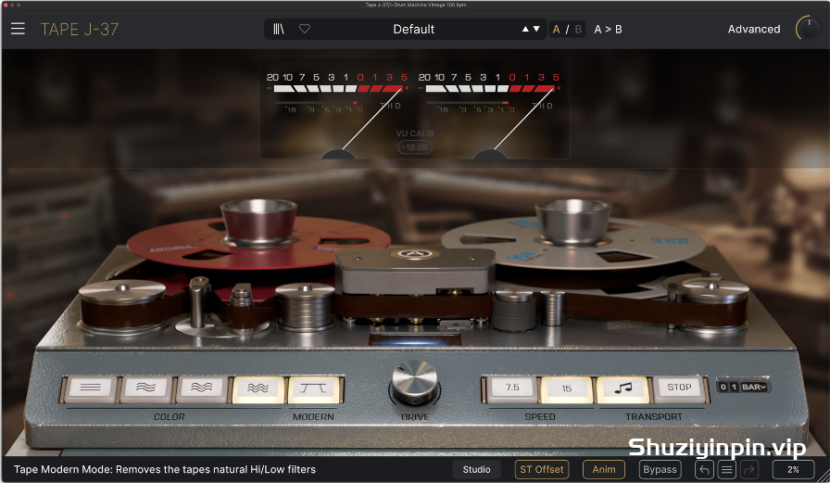Set tape speed to 15
The image size is (830, 483).
(566, 388)
